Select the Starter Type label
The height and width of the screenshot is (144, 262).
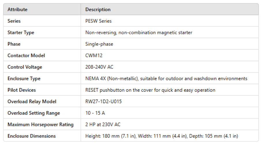pos(21,33)
